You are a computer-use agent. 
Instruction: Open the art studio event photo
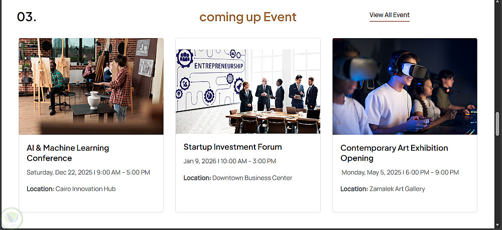(x=91, y=86)
